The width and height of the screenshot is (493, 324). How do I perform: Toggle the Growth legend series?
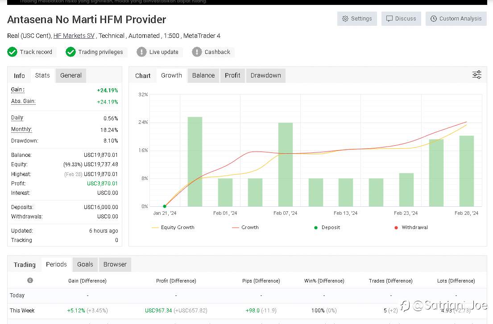point(245,227)
